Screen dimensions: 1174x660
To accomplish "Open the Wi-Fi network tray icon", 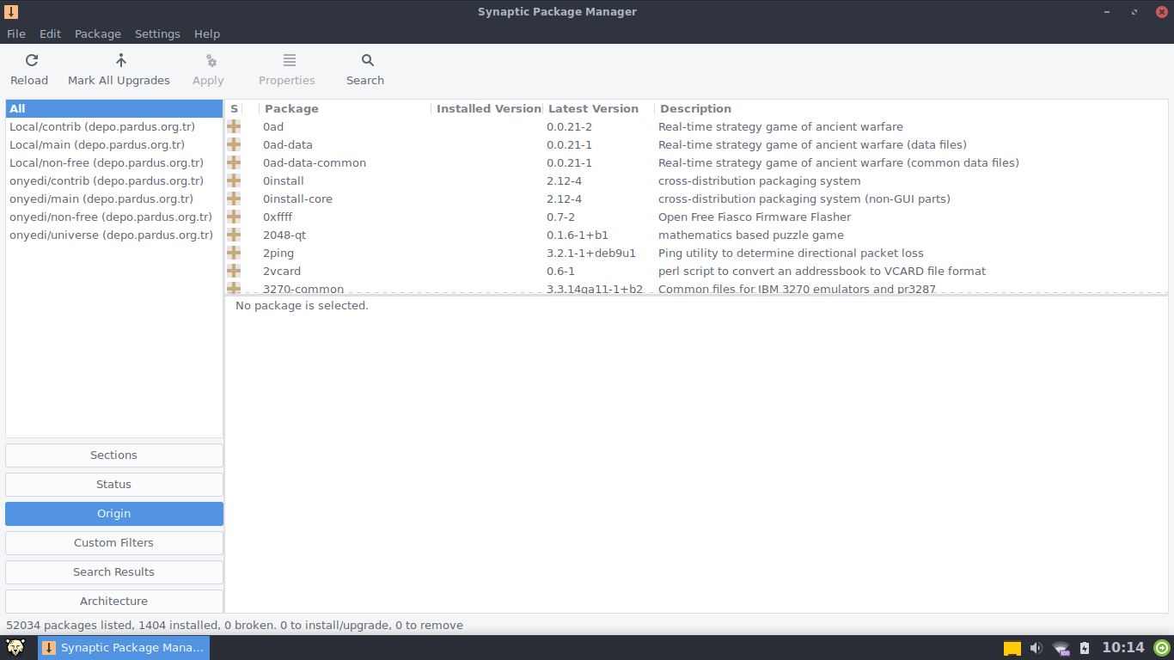I will click(x=1061, y=648).
